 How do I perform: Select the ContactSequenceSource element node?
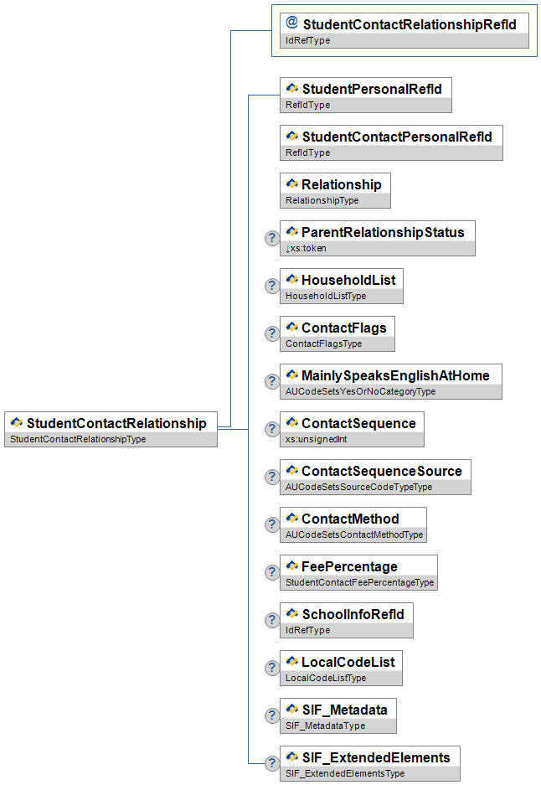point(381,471)
